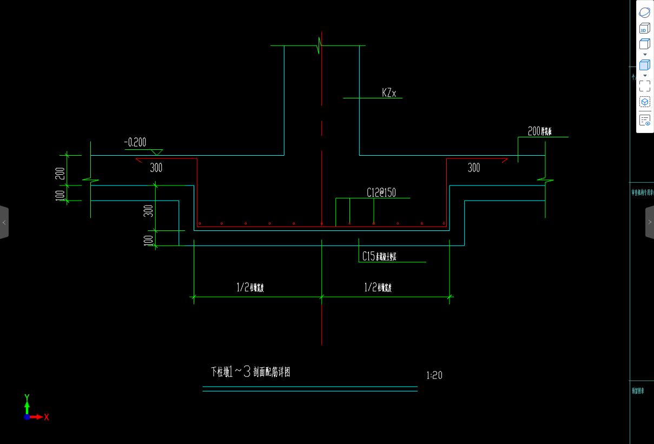Click the C15 cushion layer label
This screenshot has width=654, height=444.
tap(380, 256)
